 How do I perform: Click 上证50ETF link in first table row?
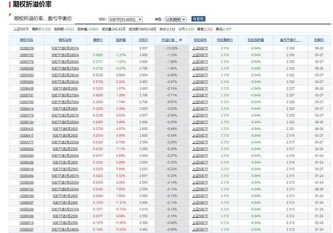(x=200, y=48)
